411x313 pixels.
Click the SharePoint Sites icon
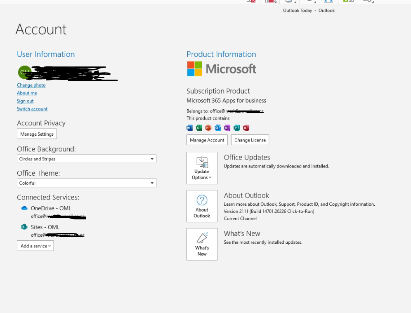(x=24, y=227)
